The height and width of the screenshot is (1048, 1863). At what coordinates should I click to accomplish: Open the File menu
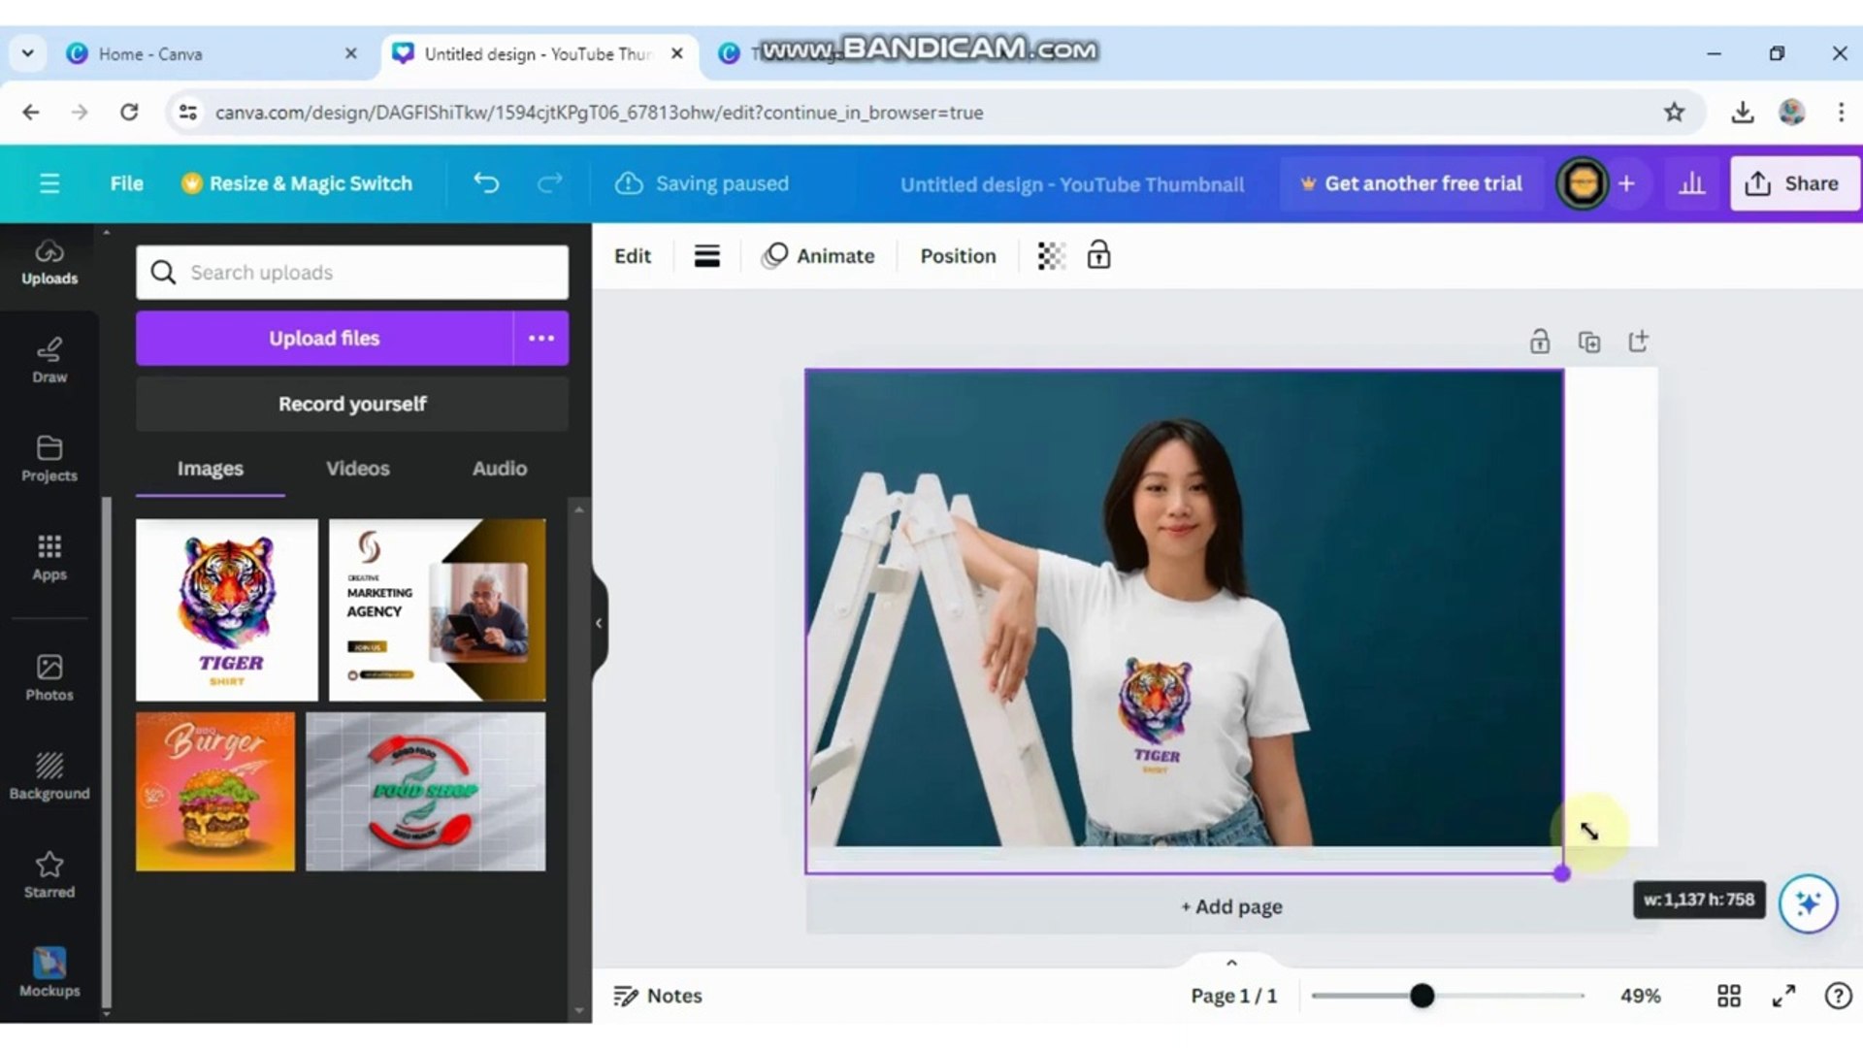[x=126, y=182]
